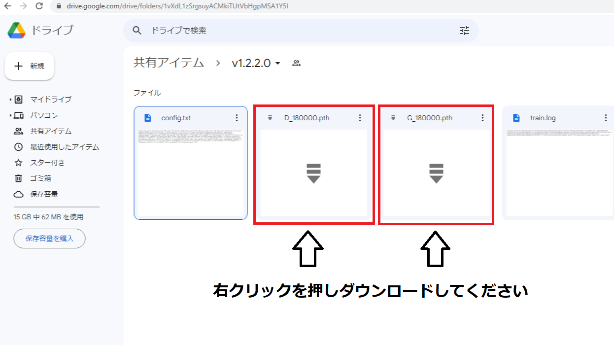Click the shared people icon beside v1.2.2.0
614x345 pixels.
pos(296,63)
